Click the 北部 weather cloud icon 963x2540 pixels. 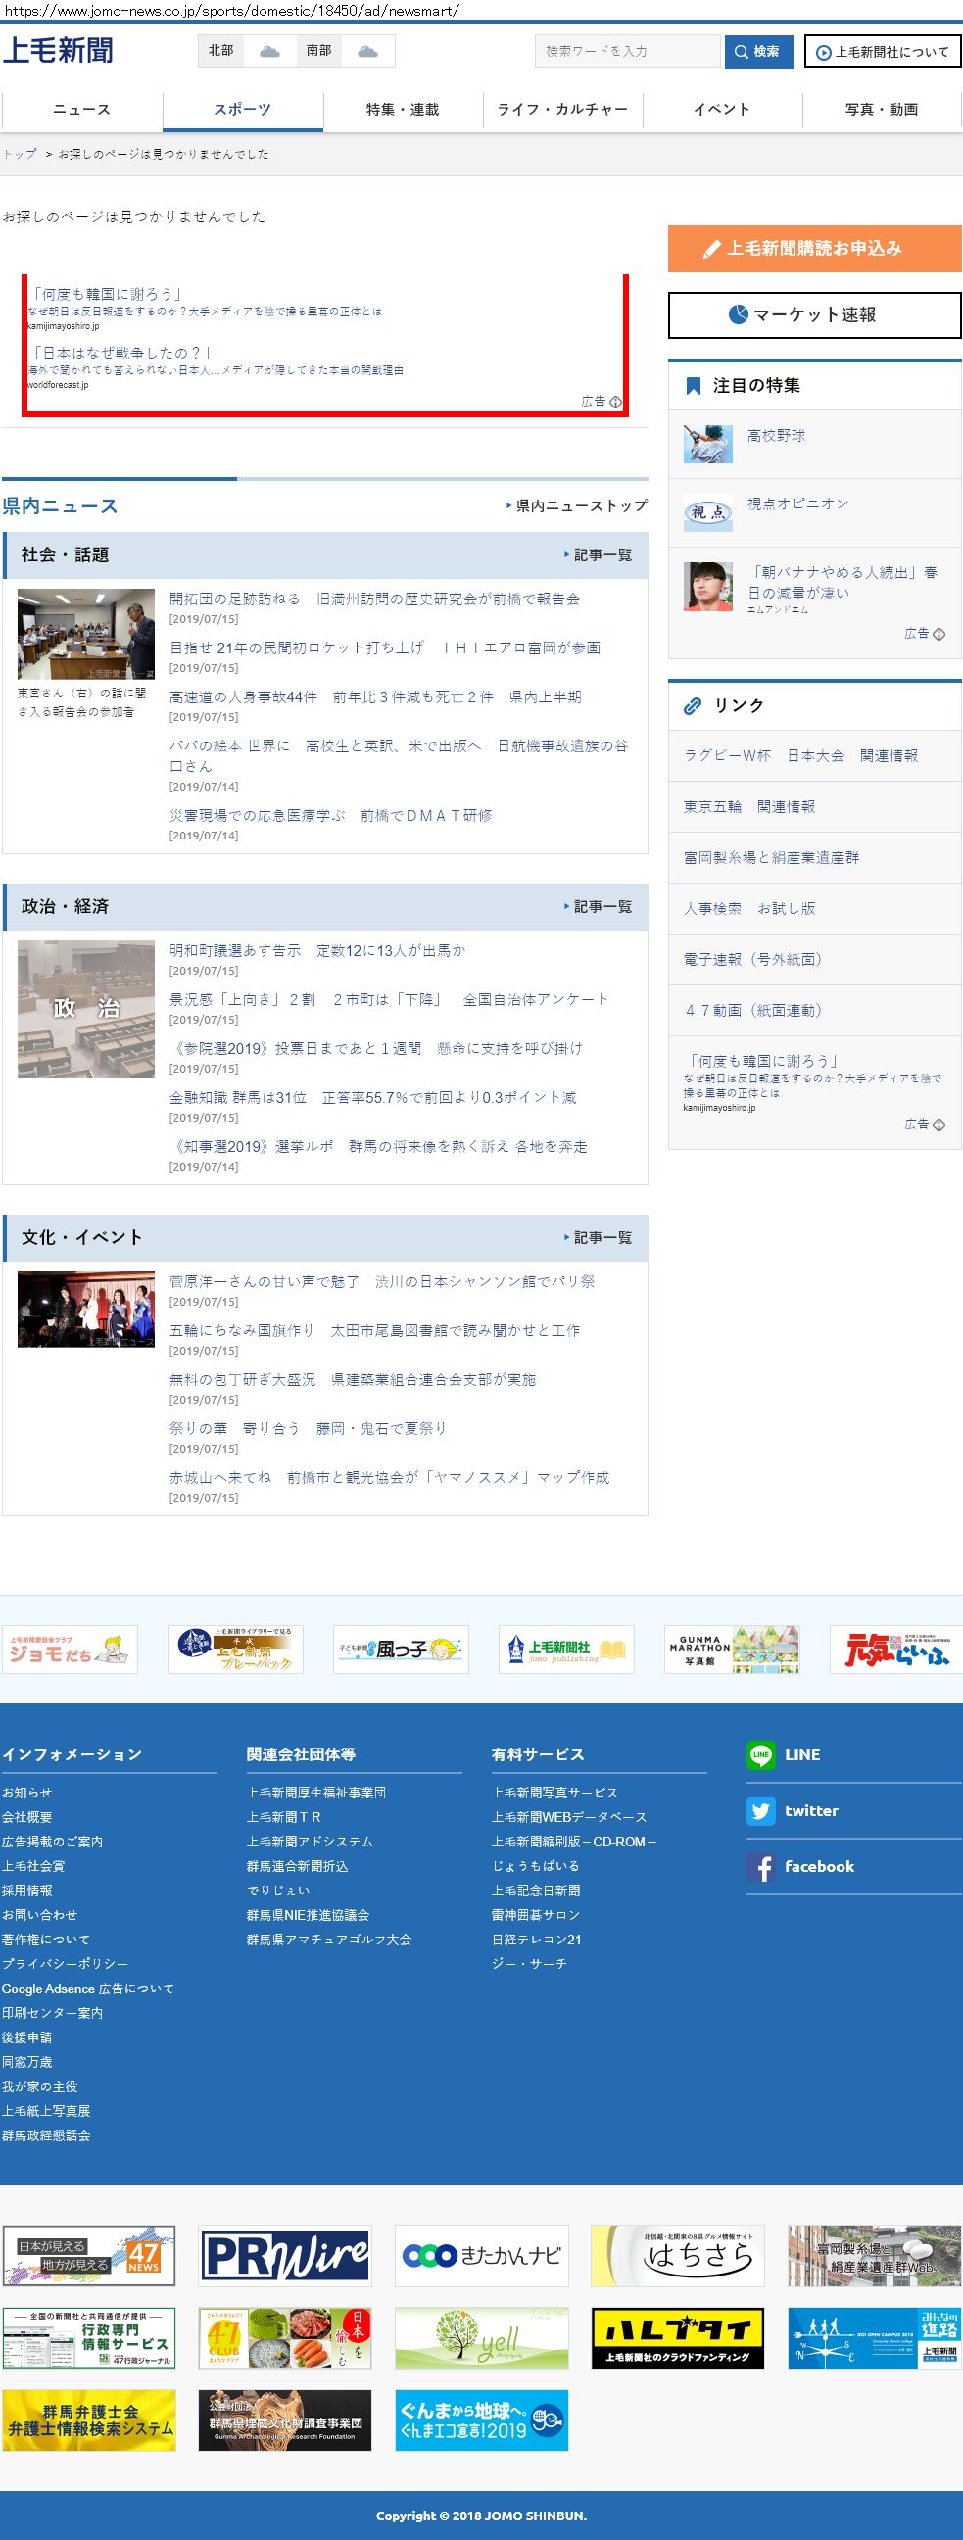269,51
